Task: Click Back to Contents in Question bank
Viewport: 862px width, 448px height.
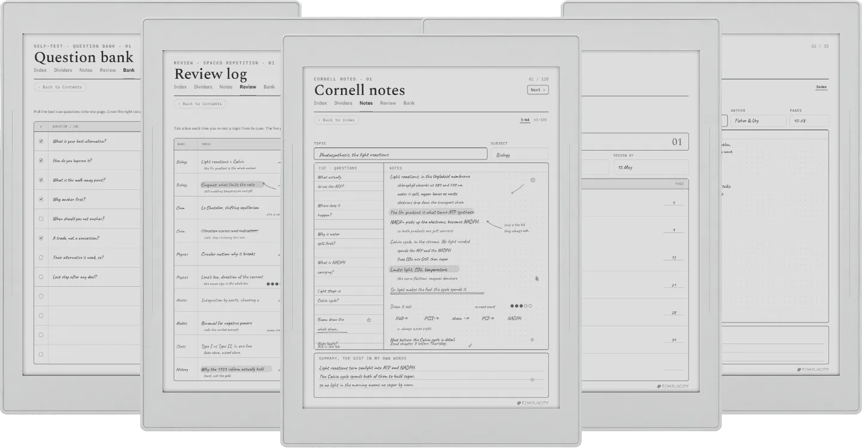Action: [x=60, y=87]
